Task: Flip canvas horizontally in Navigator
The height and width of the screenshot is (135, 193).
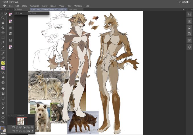Action: point(28,131)
